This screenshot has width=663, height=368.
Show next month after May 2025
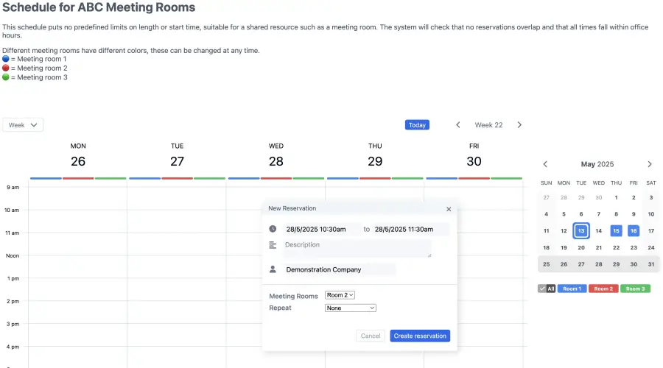point(650,164)
